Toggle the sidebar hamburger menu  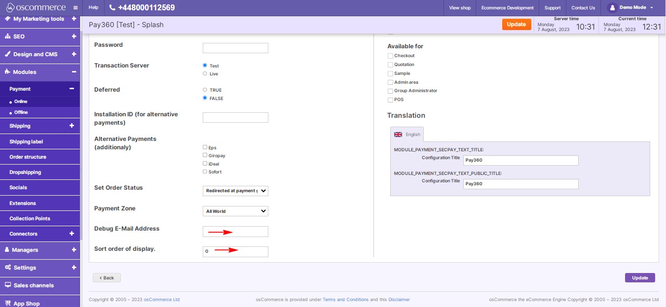[x=75, y=8]
